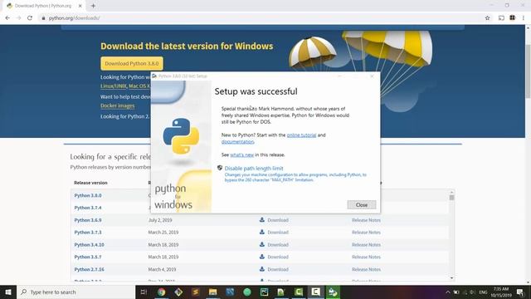
Task: Open the Python 3.6.9 release link
Action: click(88, 220)
